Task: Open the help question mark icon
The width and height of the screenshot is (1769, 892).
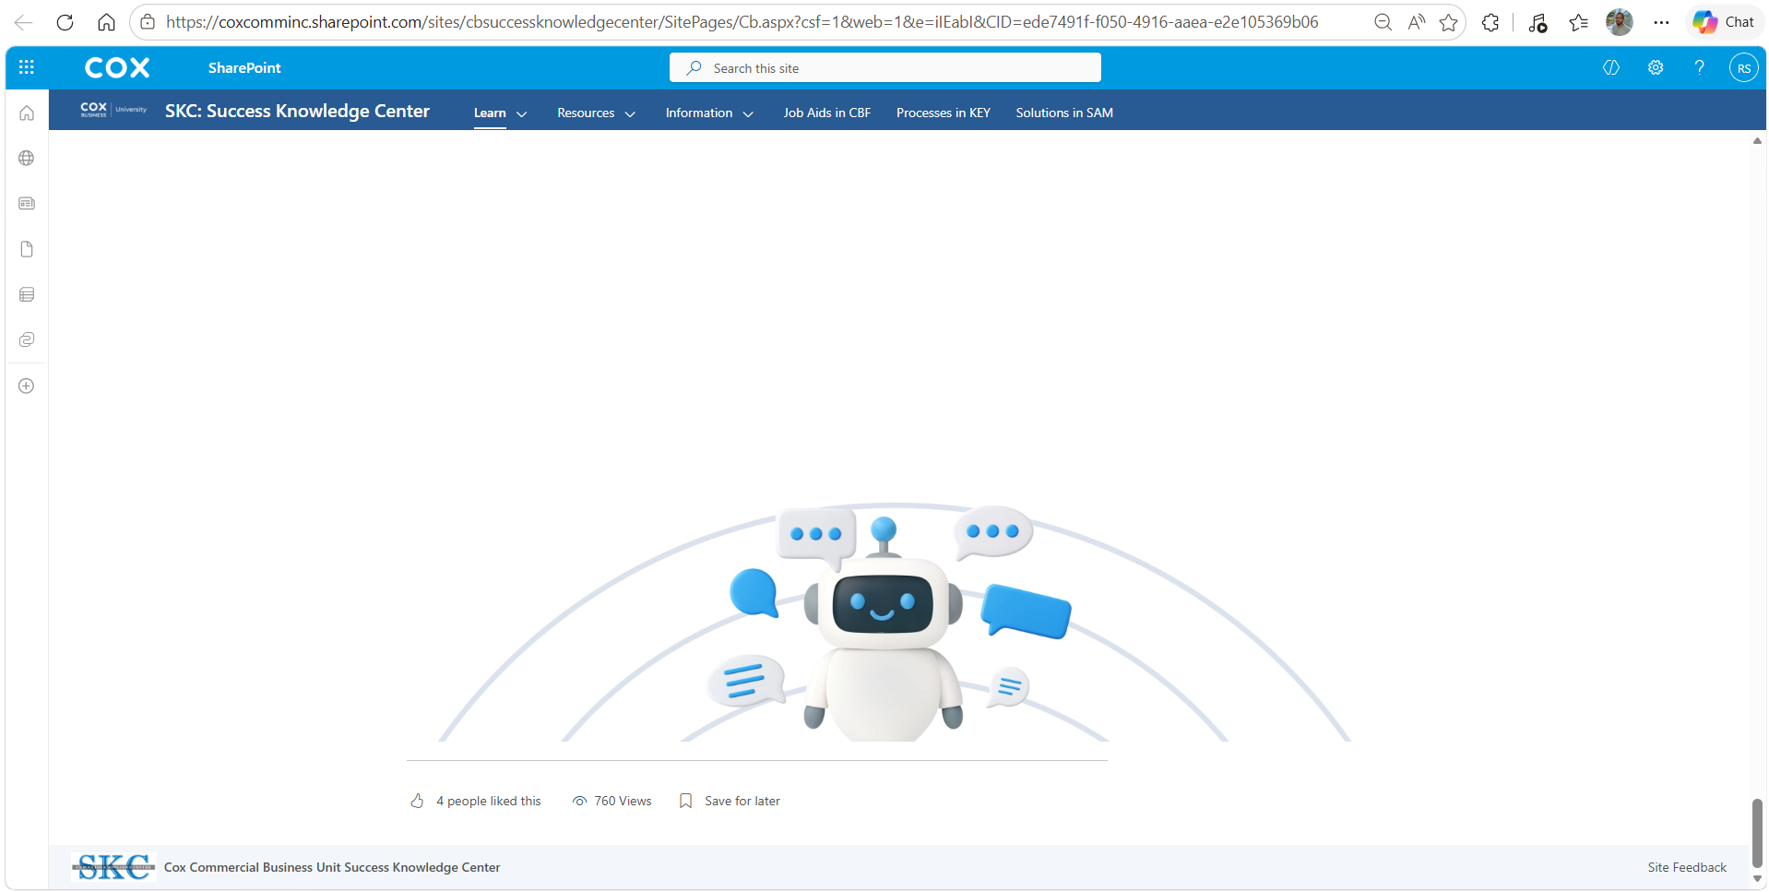Action: 1699,67
